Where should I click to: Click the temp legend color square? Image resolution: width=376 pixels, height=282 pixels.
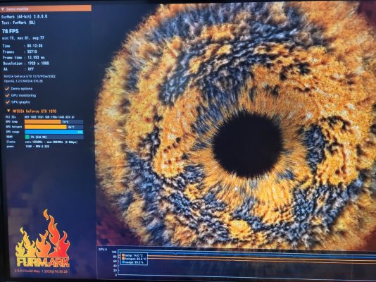click(123, 256)
